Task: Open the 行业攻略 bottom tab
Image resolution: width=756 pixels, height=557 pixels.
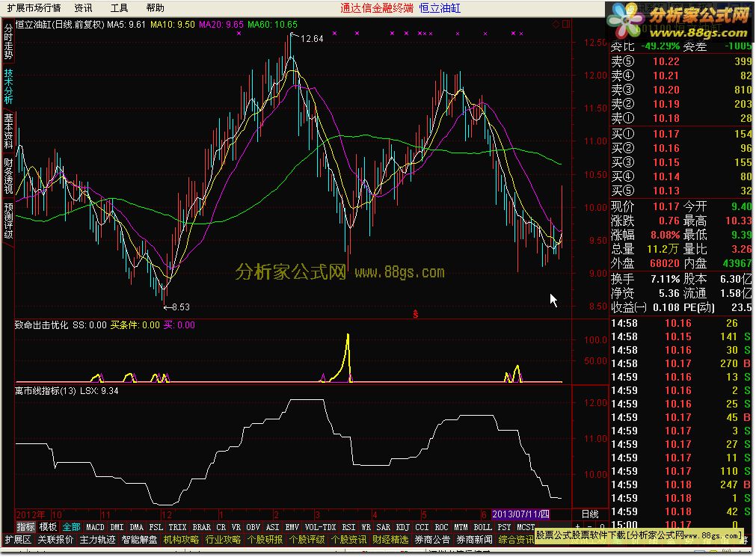Action: point(224,540)
